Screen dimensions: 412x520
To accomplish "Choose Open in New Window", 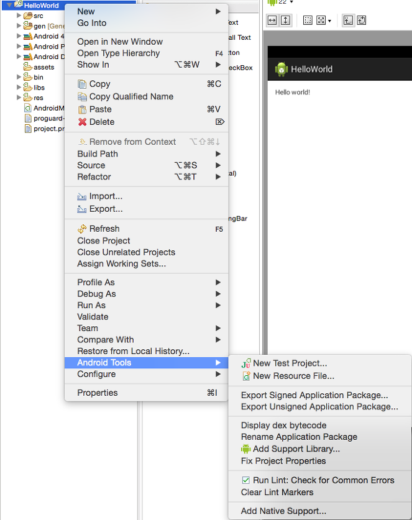I will pos(146,42).
